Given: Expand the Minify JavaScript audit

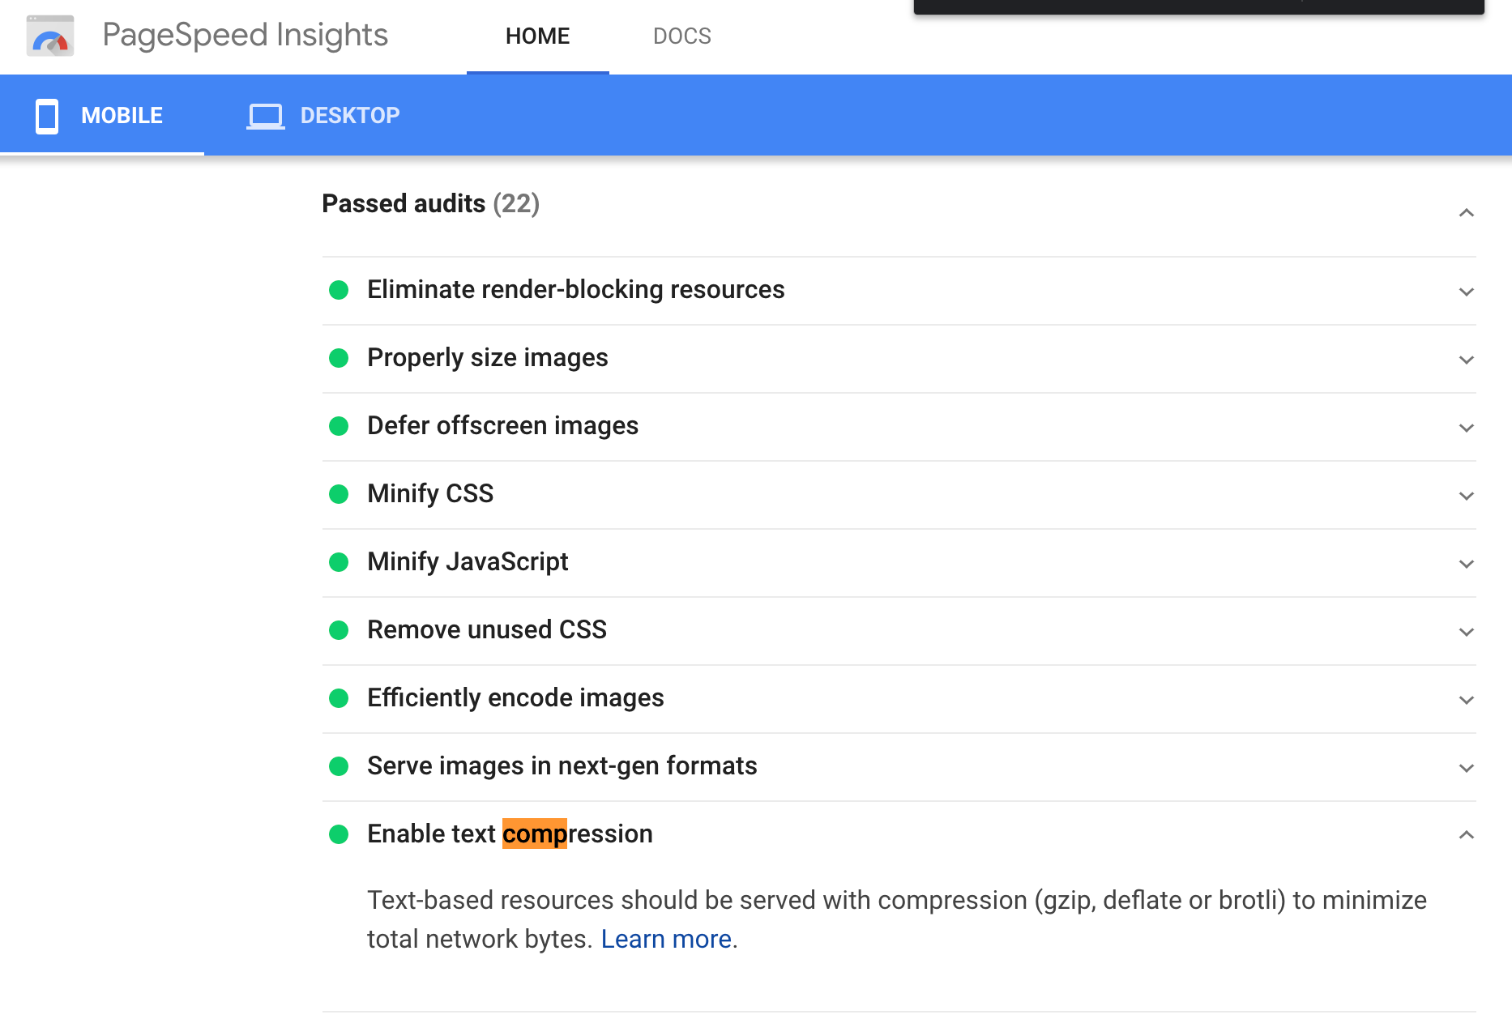Looking at the screenshot, I should coord(1466,564).
